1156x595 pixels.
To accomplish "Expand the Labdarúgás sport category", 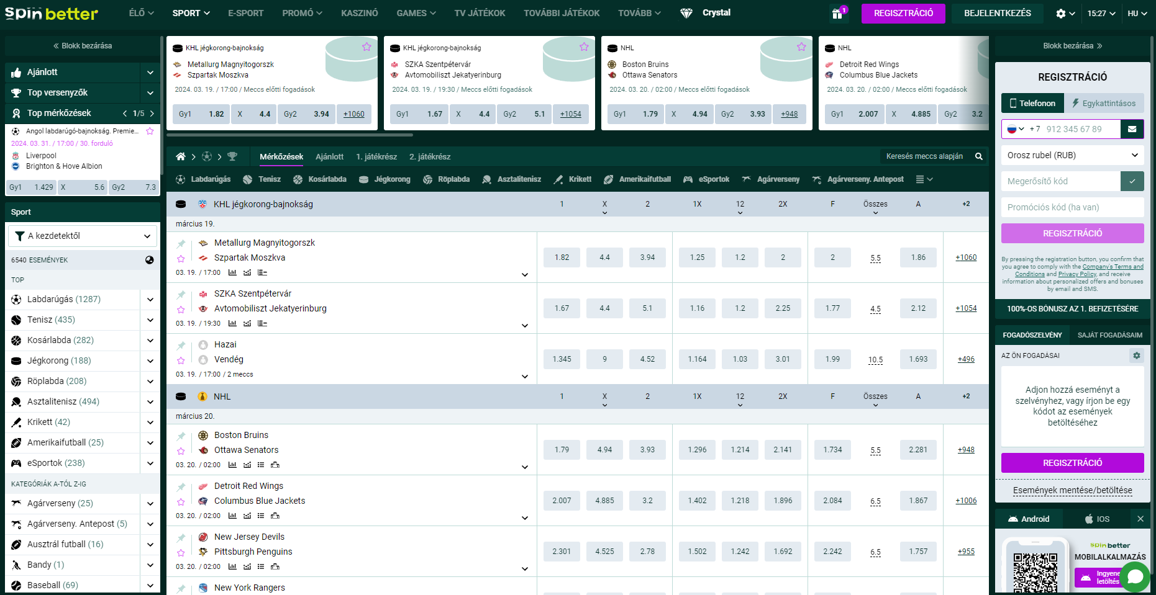I will (150, 299).
